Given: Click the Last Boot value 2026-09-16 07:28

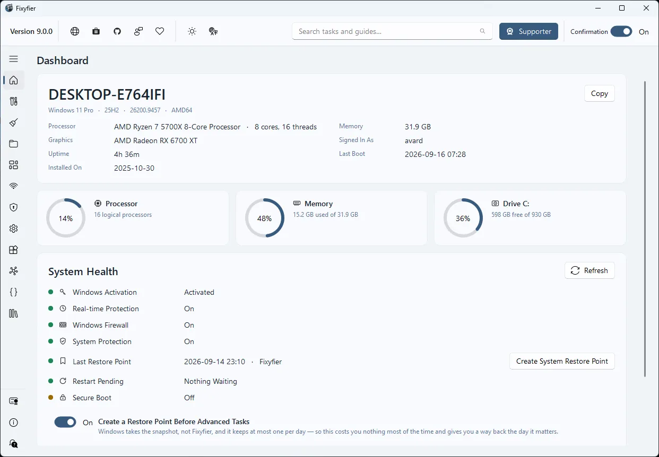Looking at the screenshot, I should point(435,154).
